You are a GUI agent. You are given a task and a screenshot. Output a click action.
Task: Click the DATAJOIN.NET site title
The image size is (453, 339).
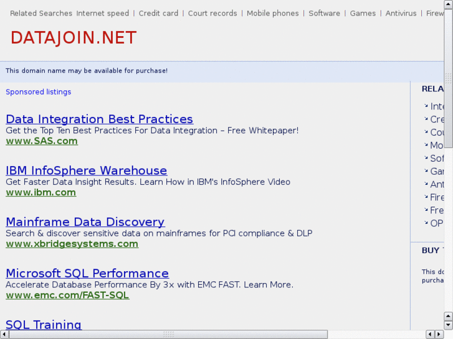coord(74,38)
